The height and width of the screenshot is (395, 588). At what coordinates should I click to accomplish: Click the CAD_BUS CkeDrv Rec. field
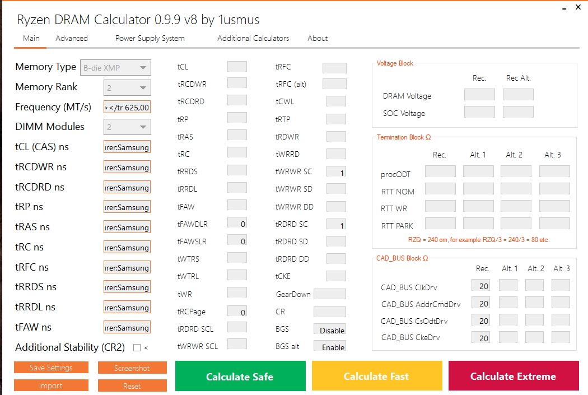pos(480,337)
